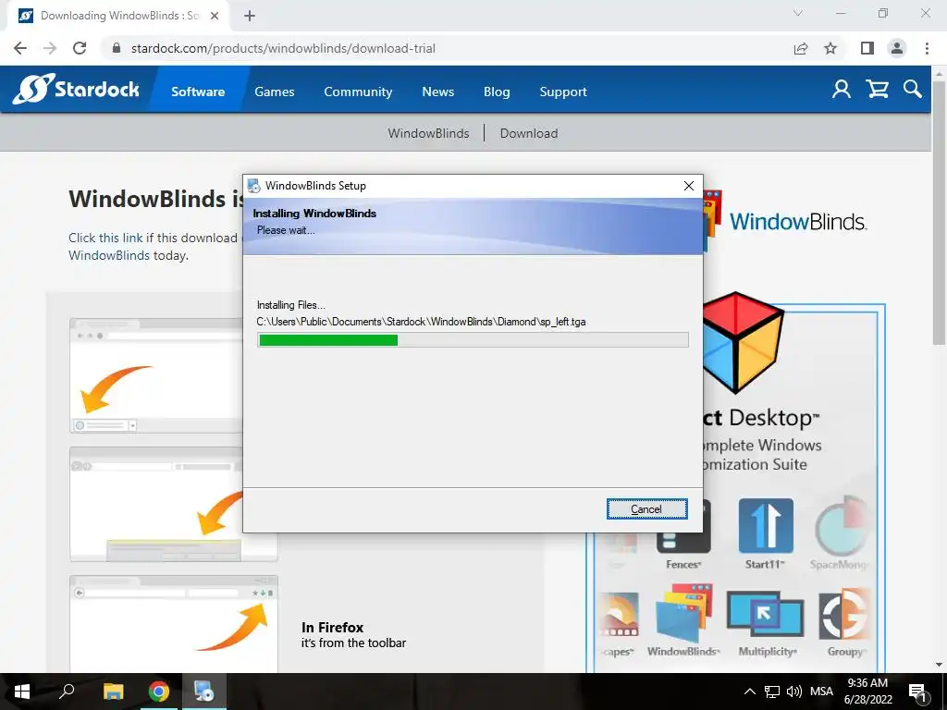Viewport: 947px width, 710px height.
Task: Toggle the browser side panel icon
Action: (x=867, y=48)
